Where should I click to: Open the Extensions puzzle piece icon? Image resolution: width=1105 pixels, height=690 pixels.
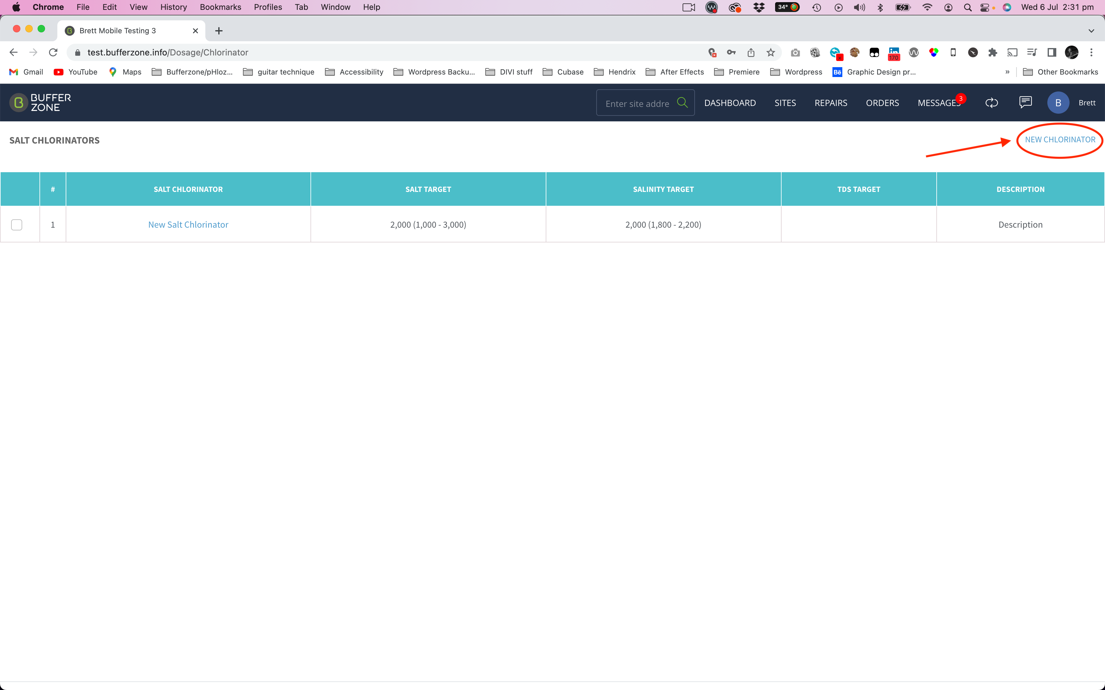(993, 52)
